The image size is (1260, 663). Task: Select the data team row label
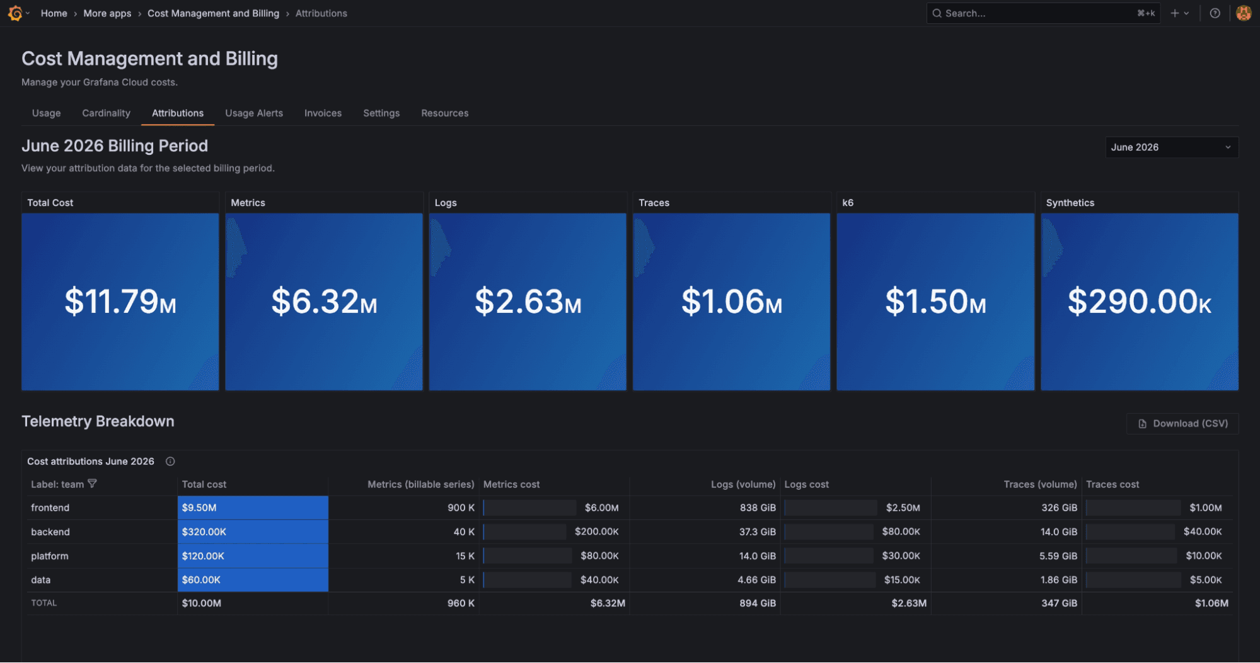tap(41, 580)
